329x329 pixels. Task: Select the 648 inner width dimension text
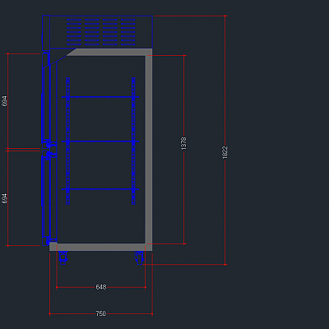pos(100,287)
